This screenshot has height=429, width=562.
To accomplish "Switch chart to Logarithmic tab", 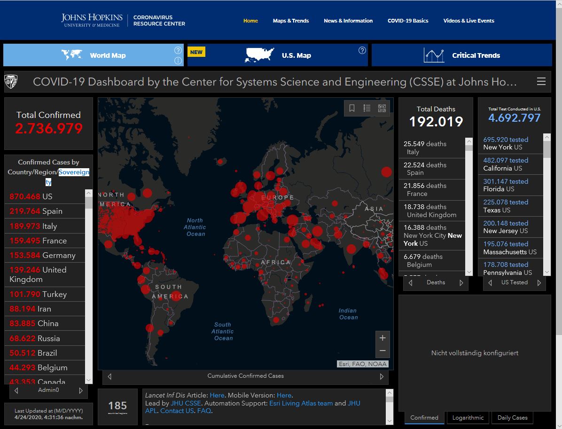I will (468, 418).
